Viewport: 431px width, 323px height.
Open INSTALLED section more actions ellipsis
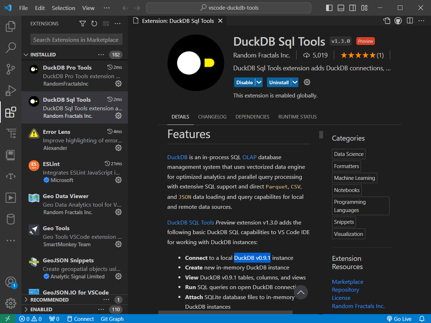[x=101, y=55]
